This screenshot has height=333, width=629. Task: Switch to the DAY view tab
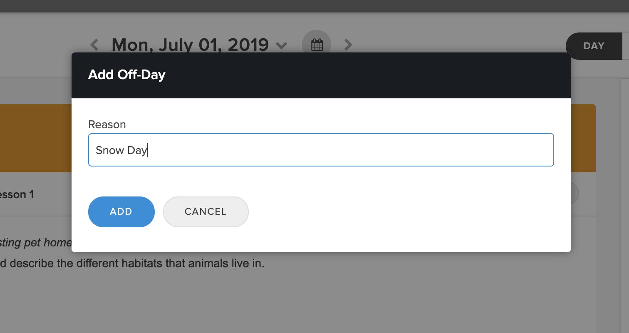(x=594, y=46)
